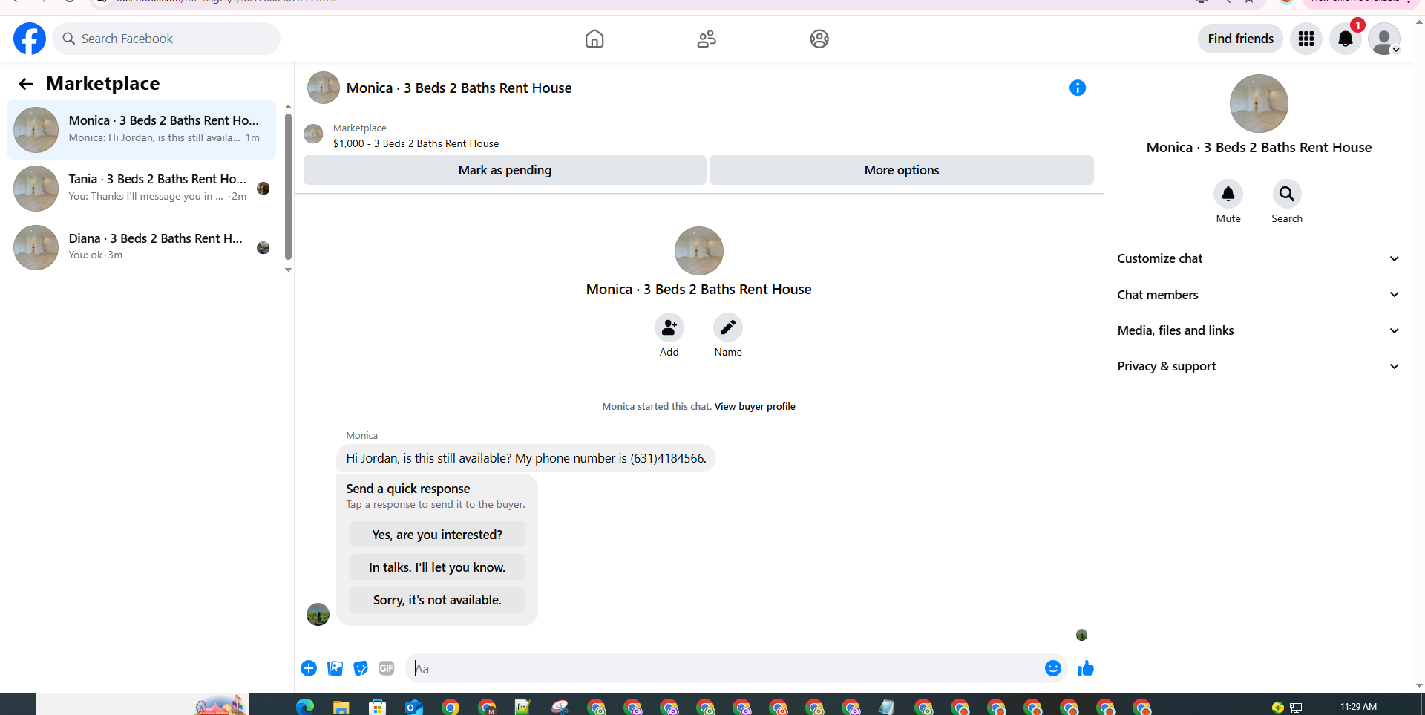Click the Add people icon

tap(669, 327)
